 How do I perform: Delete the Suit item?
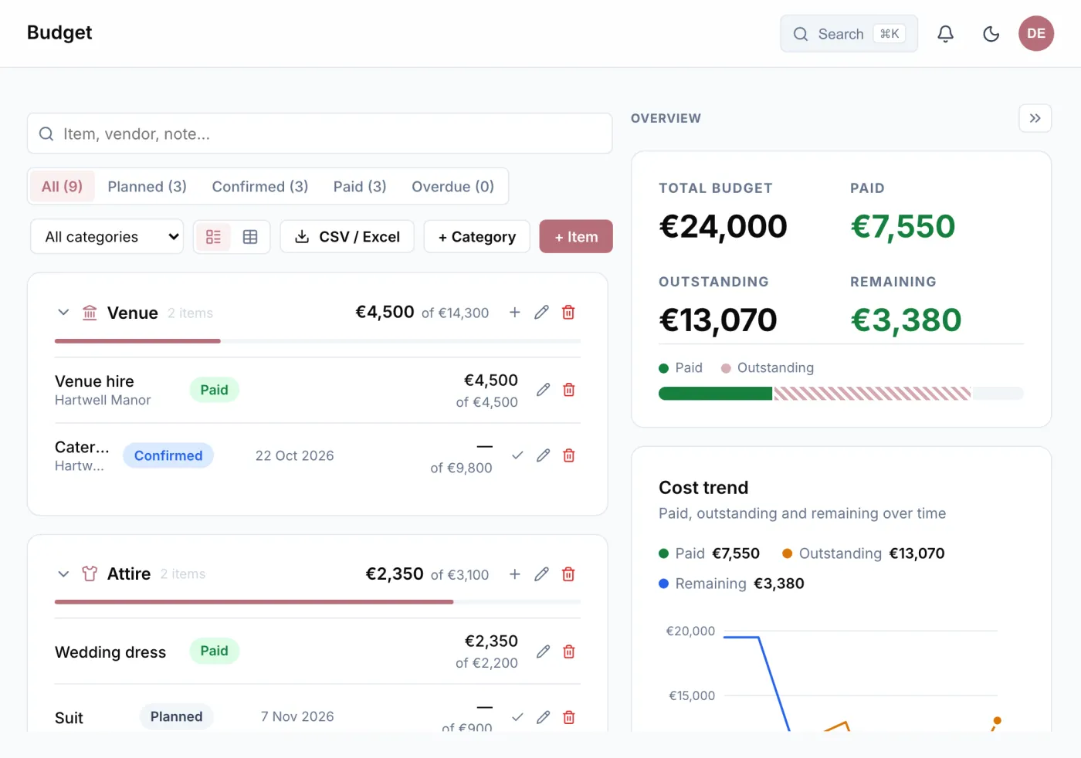pos(569,717)
